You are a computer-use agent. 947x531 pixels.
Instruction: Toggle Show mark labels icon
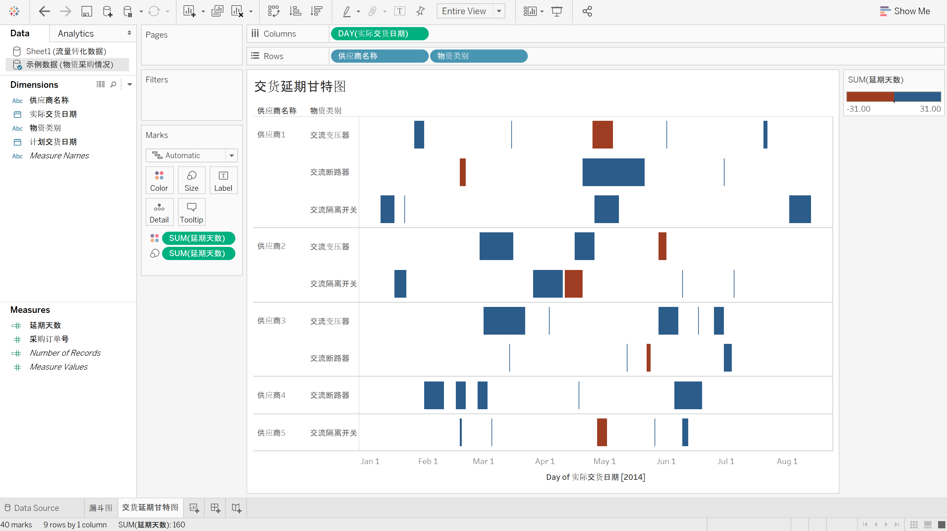400,12
